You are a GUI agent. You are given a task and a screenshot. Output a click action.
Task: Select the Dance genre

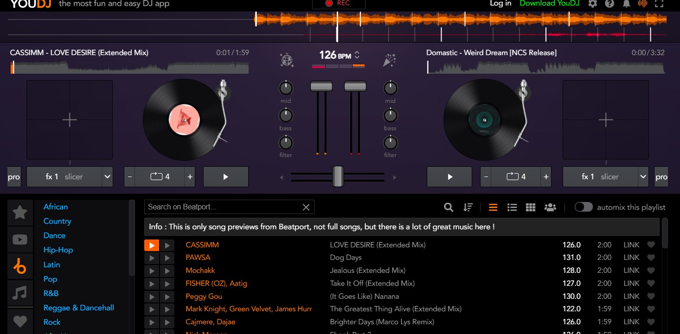tap(54, 235)
